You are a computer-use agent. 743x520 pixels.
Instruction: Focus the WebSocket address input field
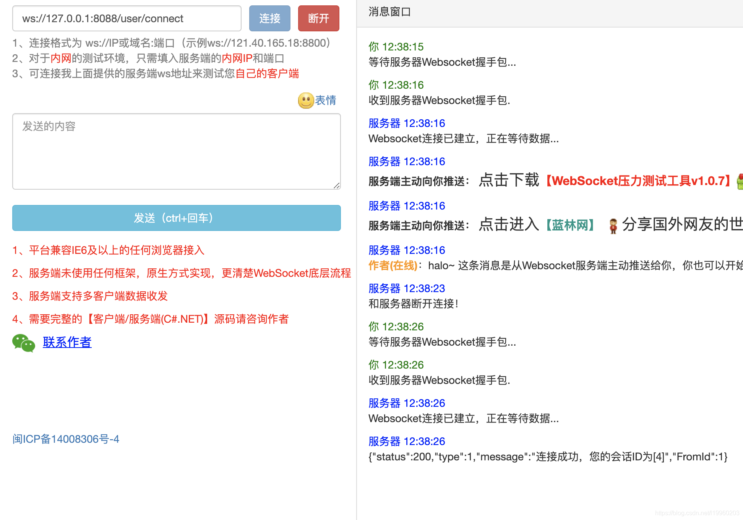pyautogui.click(x=127, y=18)
